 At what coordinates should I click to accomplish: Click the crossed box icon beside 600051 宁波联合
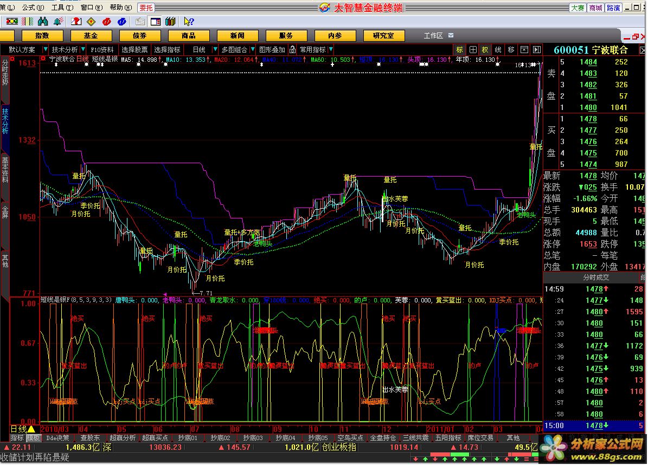[643, 50]
